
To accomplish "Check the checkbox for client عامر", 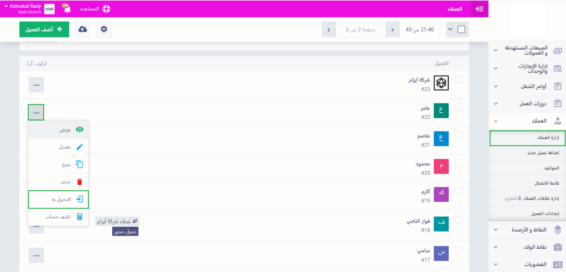I will (458, 107).
